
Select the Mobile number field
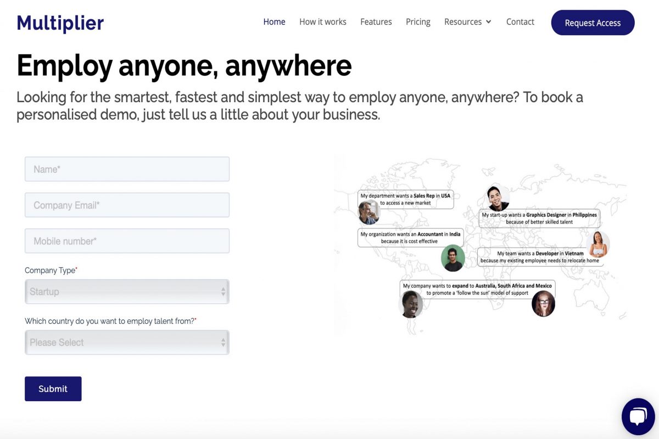coord(127,241)
